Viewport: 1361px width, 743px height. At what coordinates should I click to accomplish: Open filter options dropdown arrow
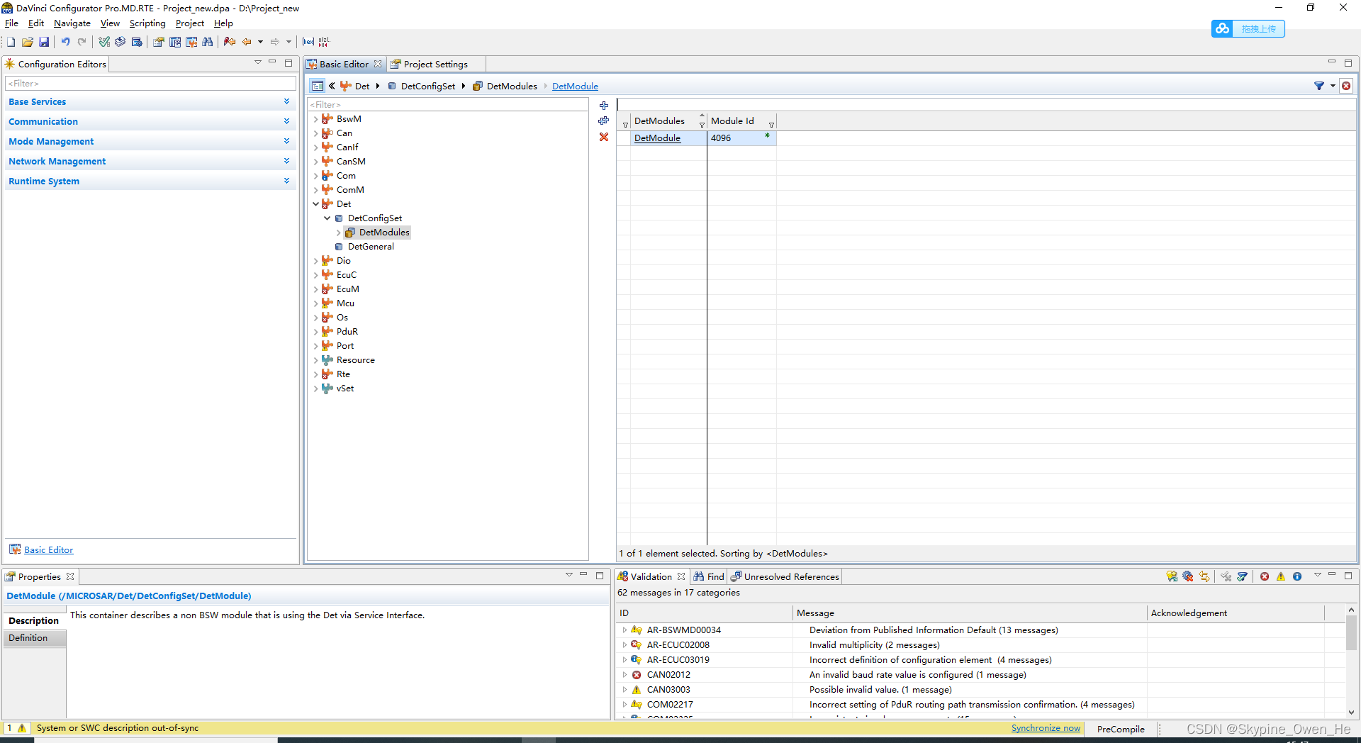pyautogui.click(x=1333, y=86)
